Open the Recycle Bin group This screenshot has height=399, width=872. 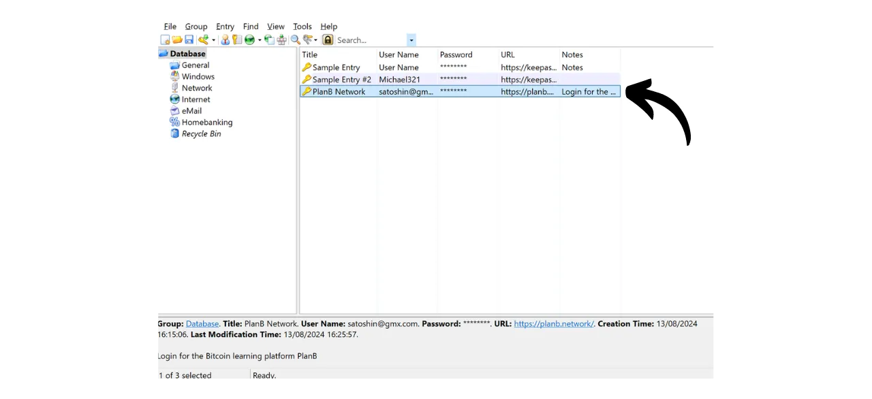click(x=201, y=133)
